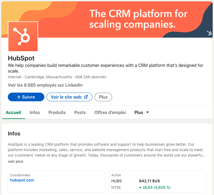This screenshot has width=214, height=195.
Task: Expand the Plus dropdown in tab bar
Action: click(x=142, y=112)
